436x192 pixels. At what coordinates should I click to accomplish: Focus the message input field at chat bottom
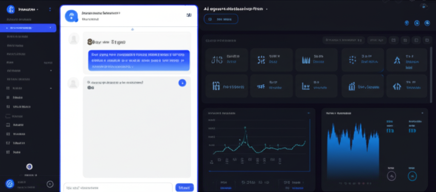click(x=118, y=188)
